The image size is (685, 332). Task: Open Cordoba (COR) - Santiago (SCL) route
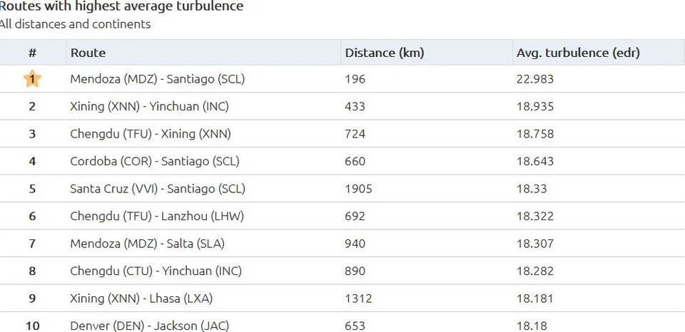[x=155, y=162]
